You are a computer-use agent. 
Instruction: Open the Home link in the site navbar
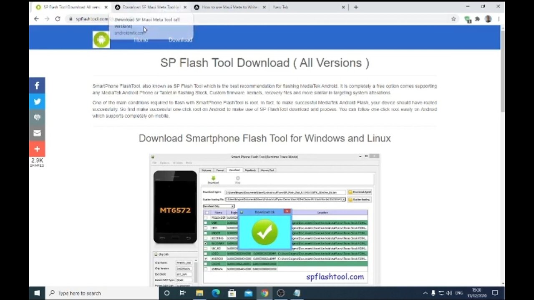click(x=141, y=40)
